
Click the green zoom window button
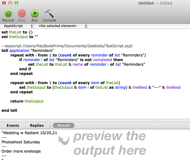click(x=16, y=3)
